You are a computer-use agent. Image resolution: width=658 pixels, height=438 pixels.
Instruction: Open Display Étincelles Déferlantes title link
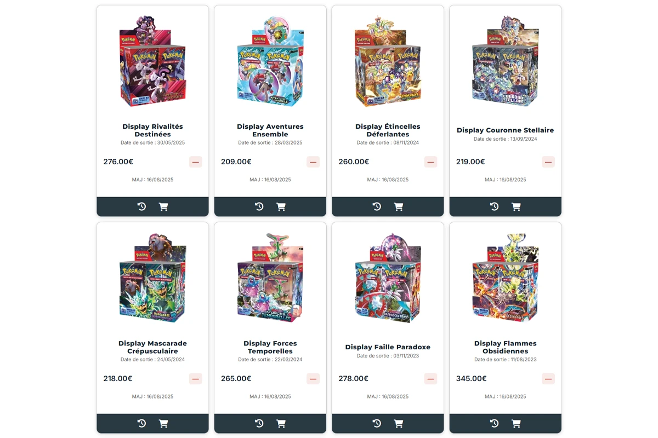388,130
